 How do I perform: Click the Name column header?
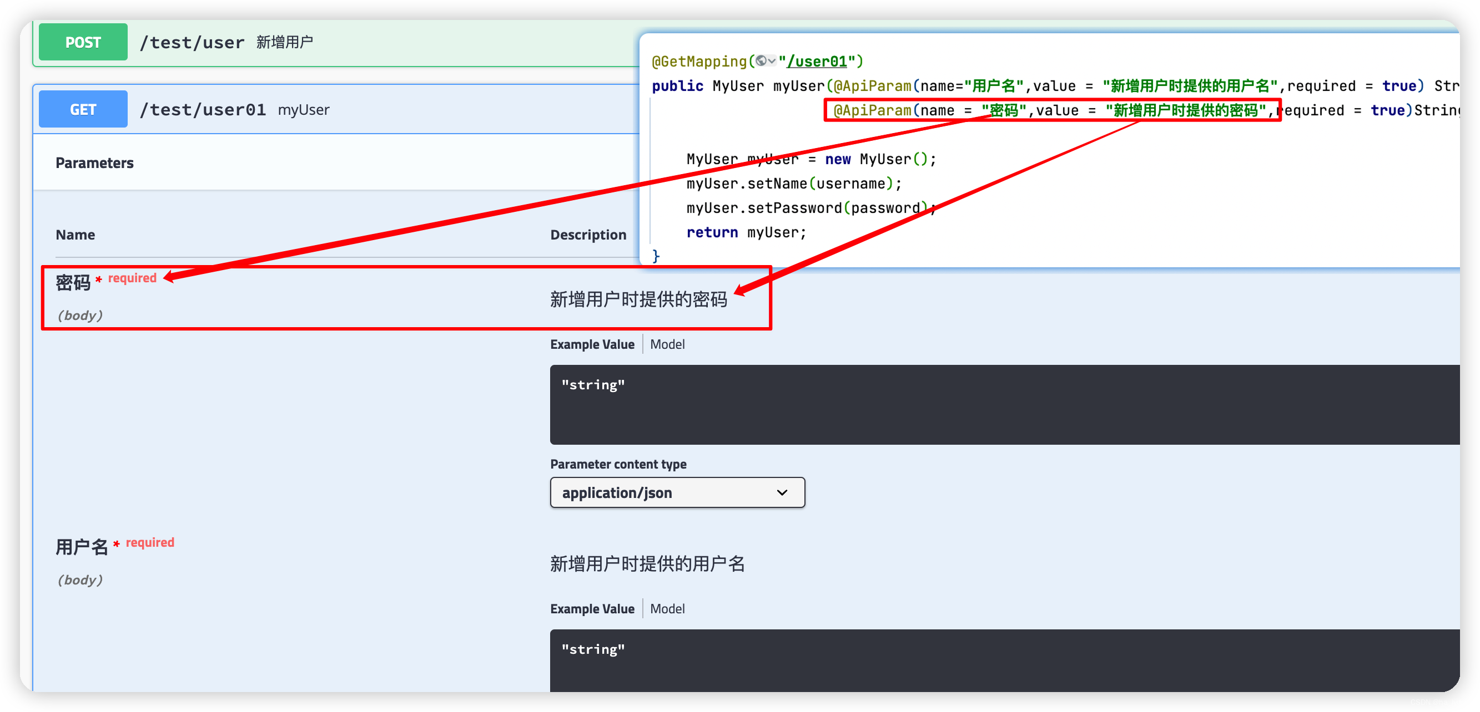point(75,235)
